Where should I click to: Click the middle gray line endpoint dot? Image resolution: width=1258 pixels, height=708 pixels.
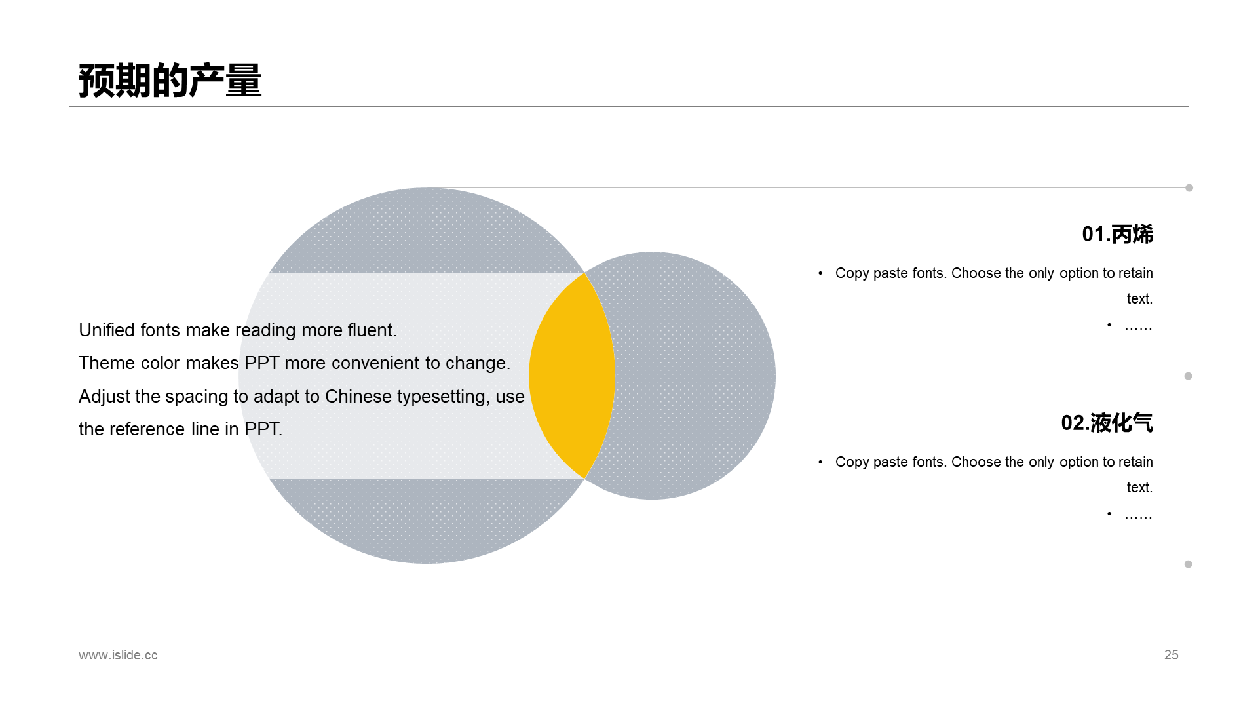[x=1188, y=376]
